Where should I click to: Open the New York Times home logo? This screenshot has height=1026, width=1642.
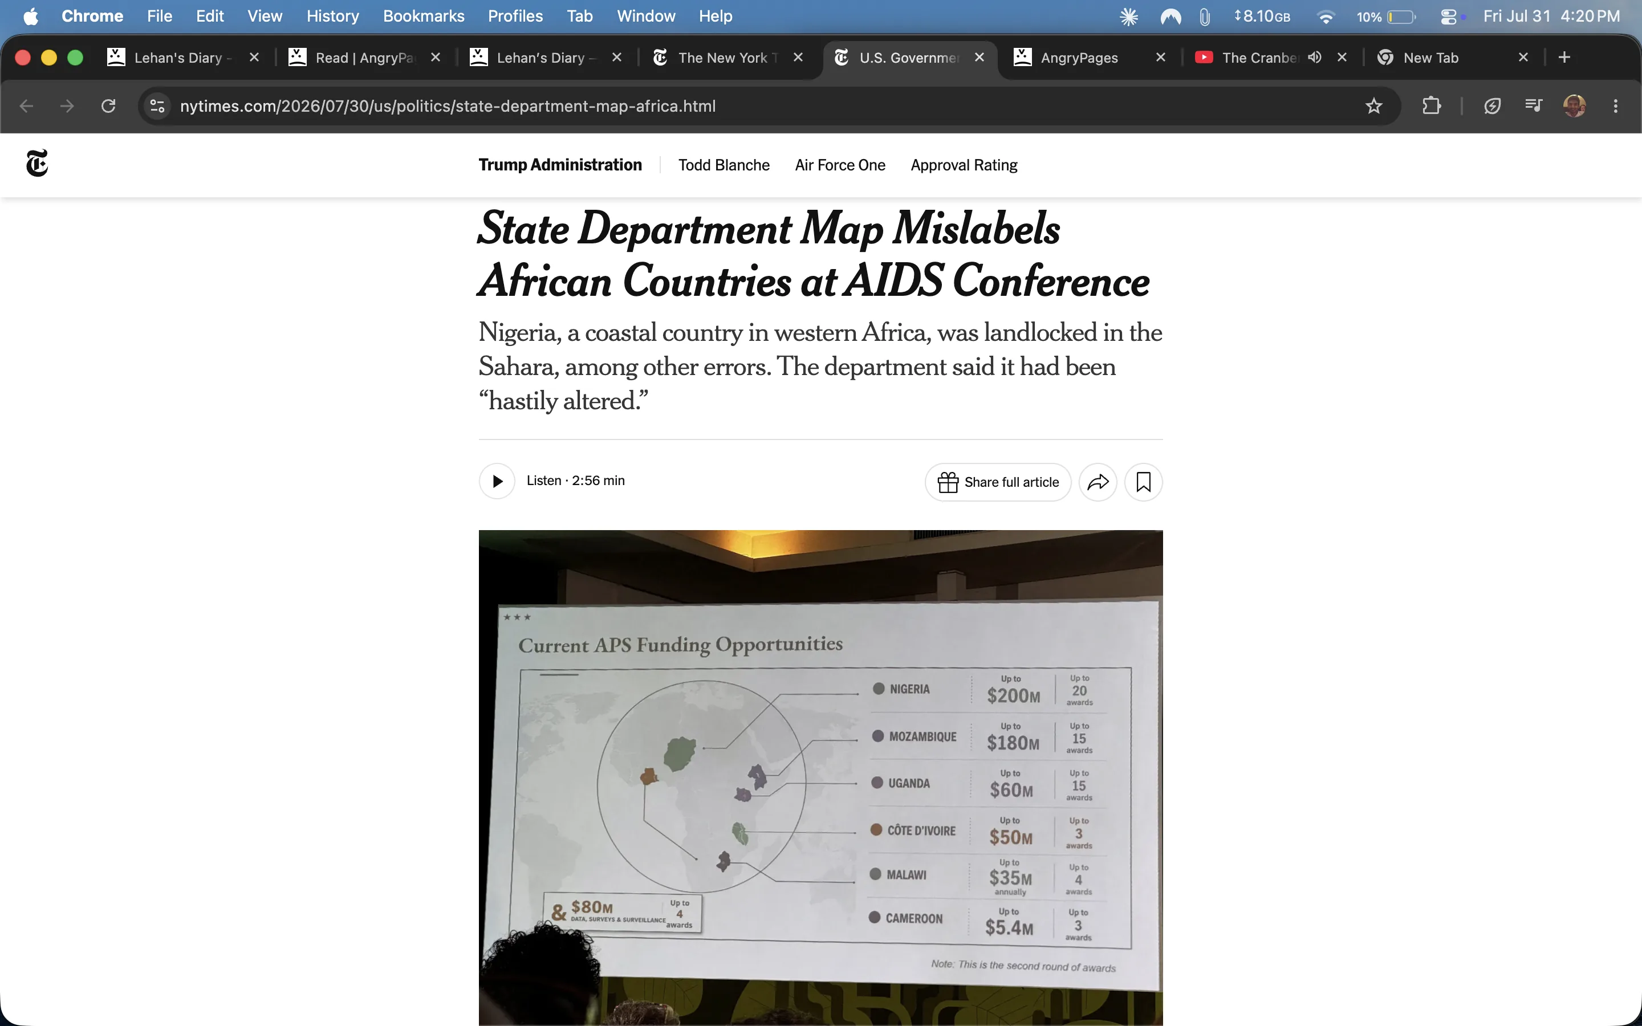(37, 164)
